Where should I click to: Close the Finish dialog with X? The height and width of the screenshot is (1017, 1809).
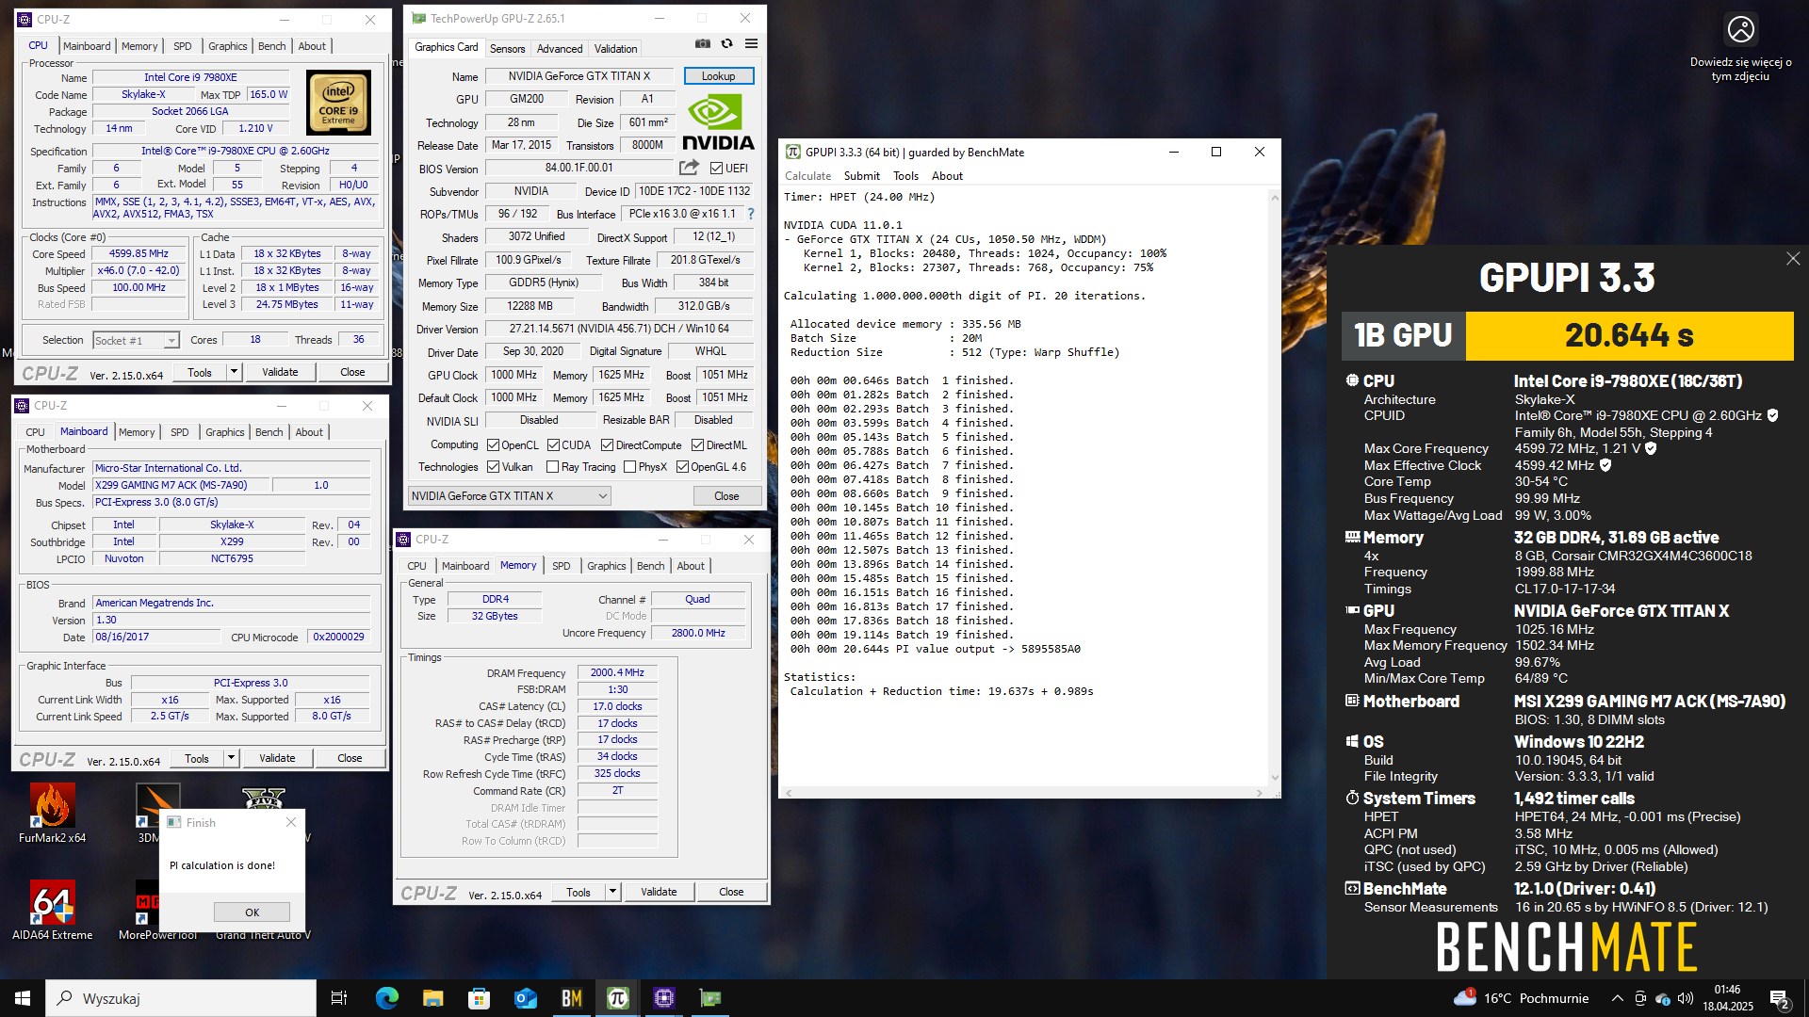[x=291, y=822]
